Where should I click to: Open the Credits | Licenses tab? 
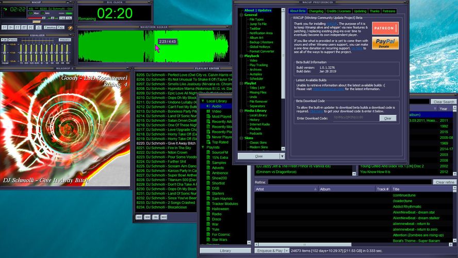point(338,11)
